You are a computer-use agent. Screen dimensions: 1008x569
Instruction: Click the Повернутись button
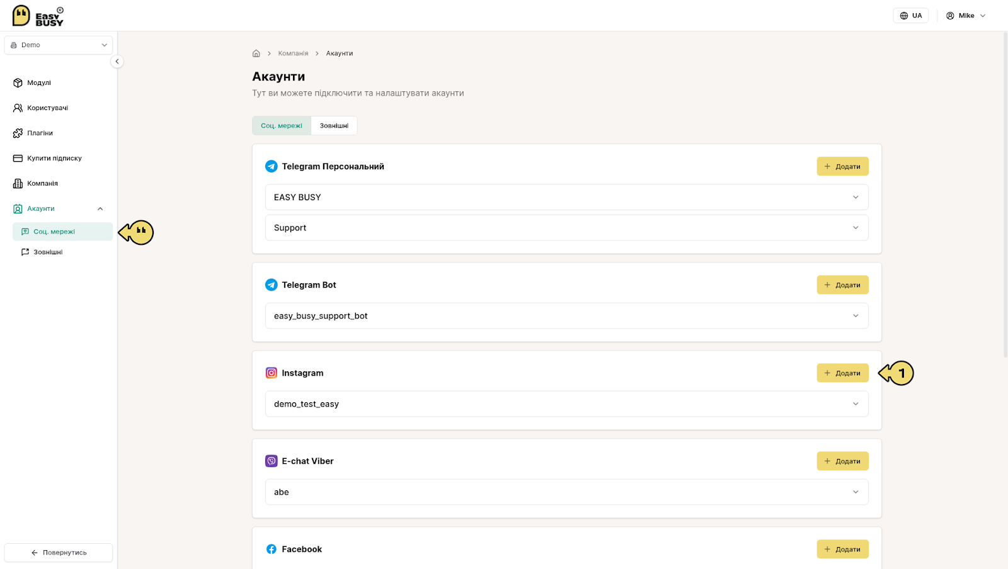click(x=59, y=553)
